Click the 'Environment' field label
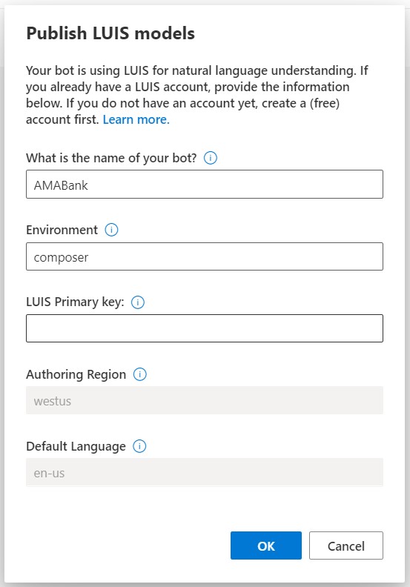The width and height of the screenshot is (410, 587). [62, 230]
